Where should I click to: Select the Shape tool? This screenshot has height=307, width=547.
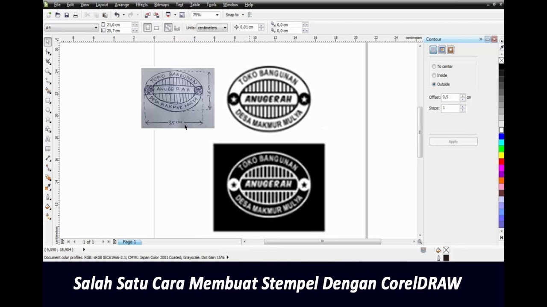[48, 52]
